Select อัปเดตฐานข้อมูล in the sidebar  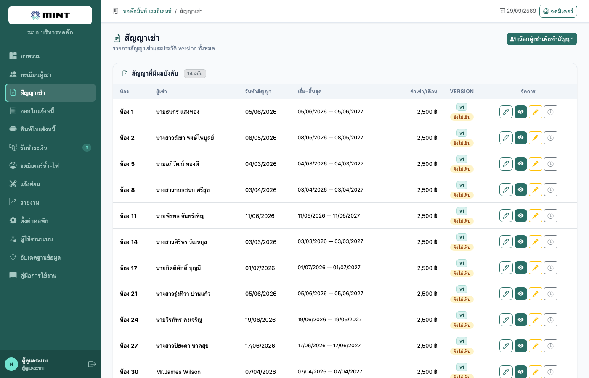pos(50,257)
